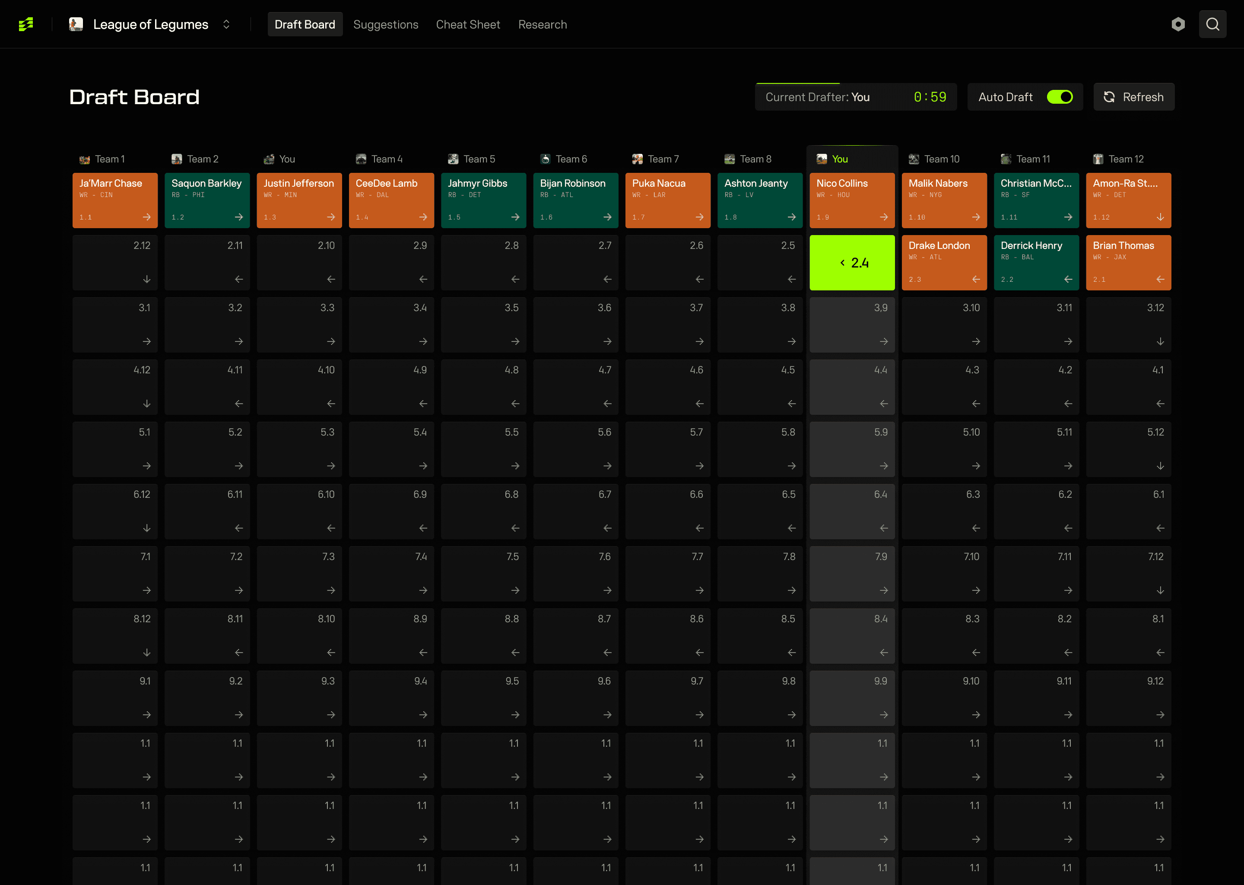Screen dimensions: 1244x885
Task: Click the arrow on the Ja'Marr Chase pick card
Action: (x=147, y=217)
